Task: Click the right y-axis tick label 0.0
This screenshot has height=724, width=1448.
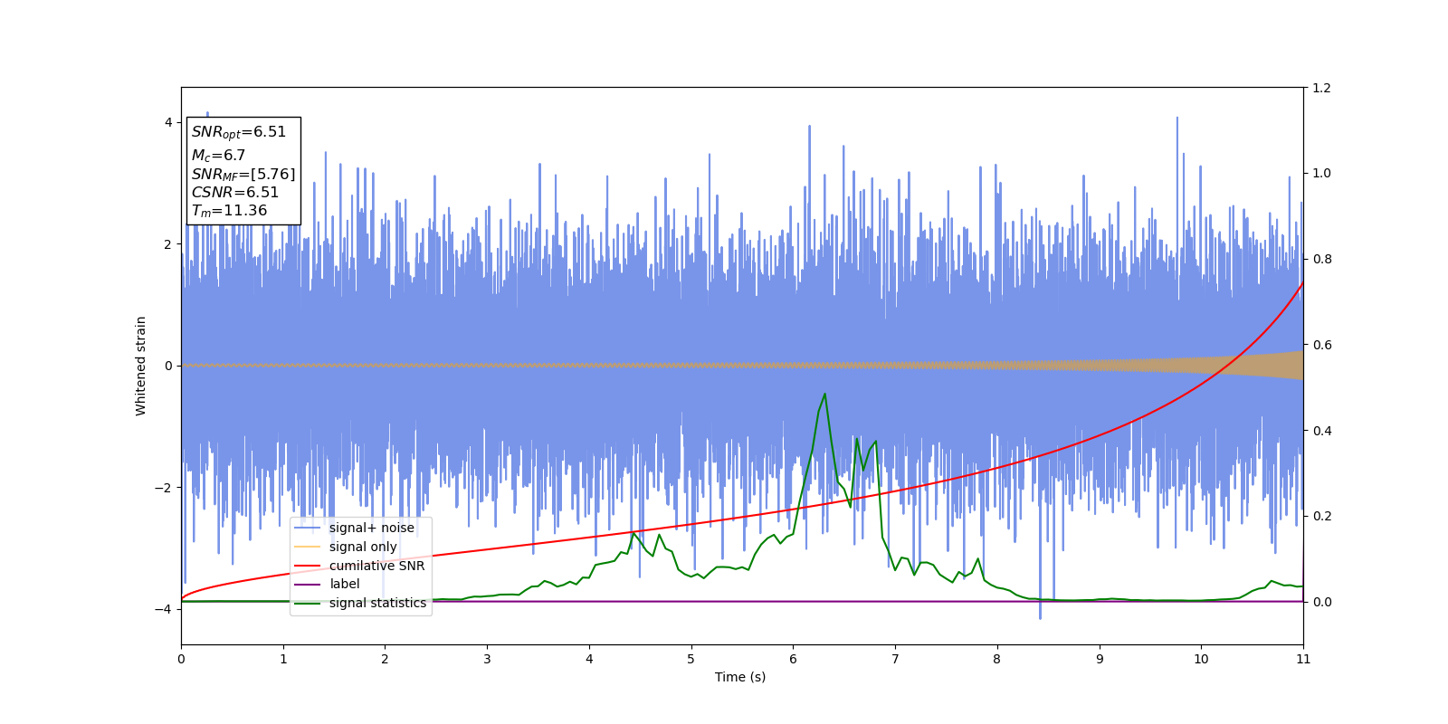Action: click(1321, 602)
